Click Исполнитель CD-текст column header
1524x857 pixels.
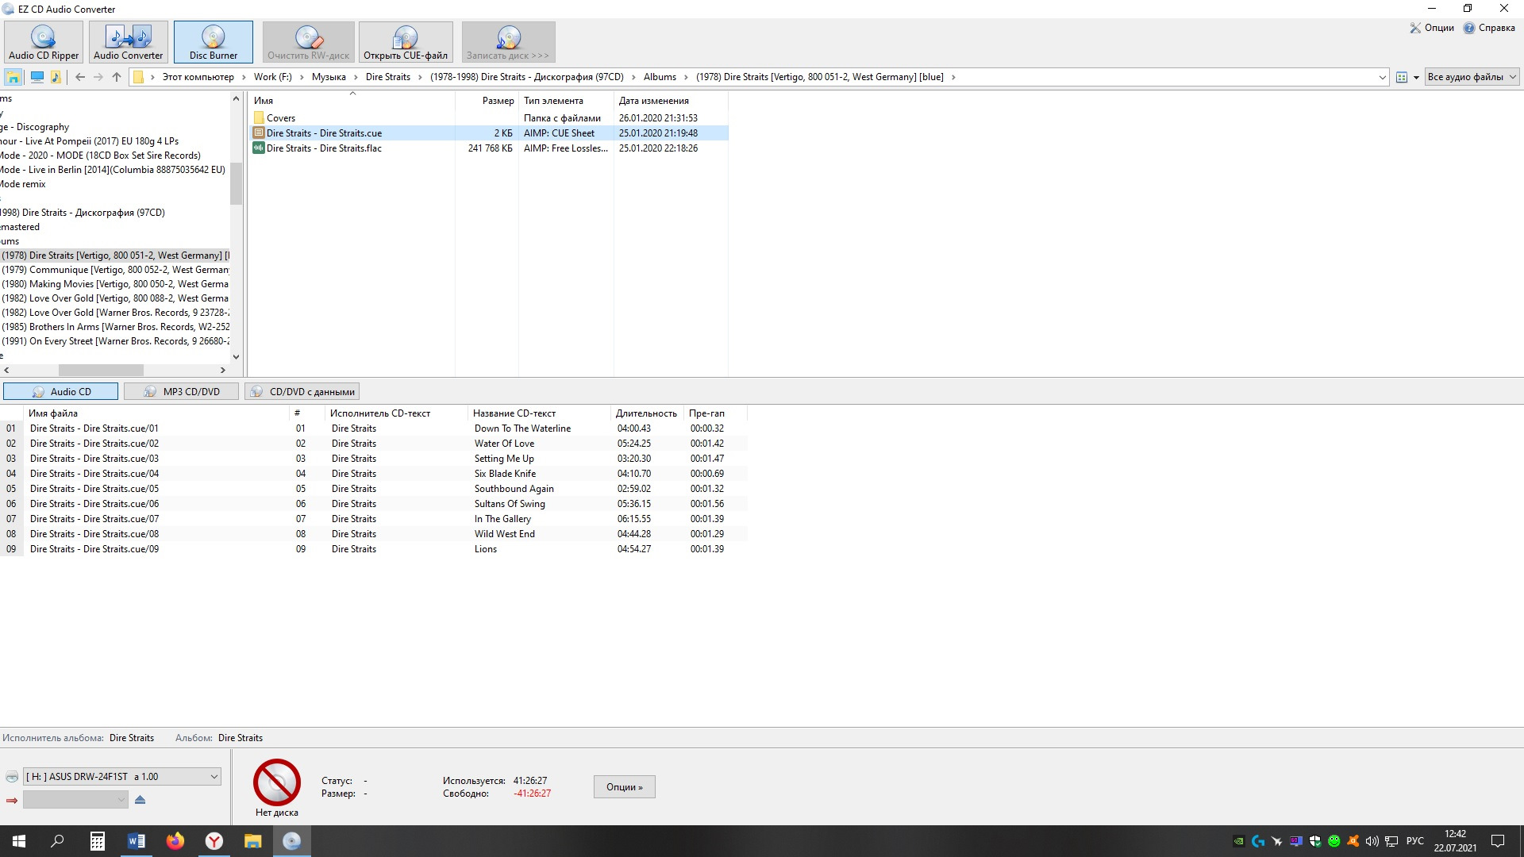click(x=396, y=413)
